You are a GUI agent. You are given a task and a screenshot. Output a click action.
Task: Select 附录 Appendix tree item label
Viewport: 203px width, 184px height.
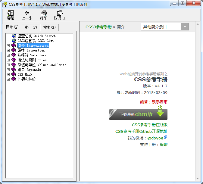click(30, 70)
